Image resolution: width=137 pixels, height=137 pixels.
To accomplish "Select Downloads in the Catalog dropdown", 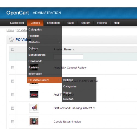I will click(44, 61).
